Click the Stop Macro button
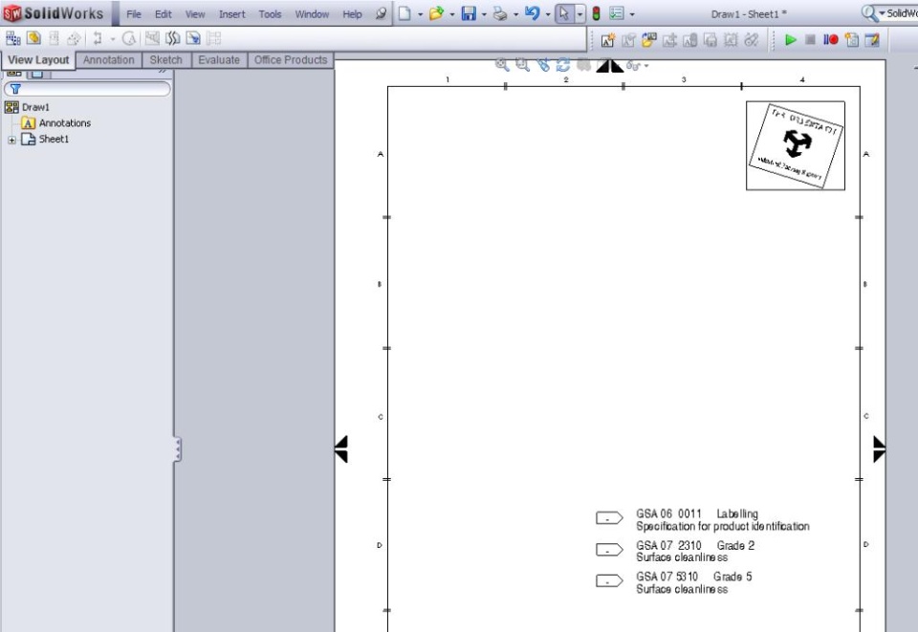Screen dimensions: 918x632 (x=810, y=40)
